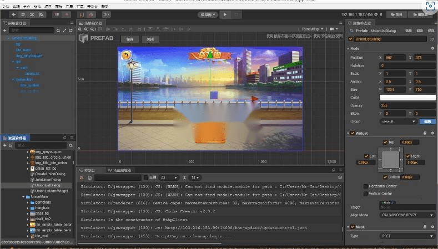Collapse the Node section in the inspector
Image resolution: width=438 pixels, height=249 pixels.
click(x=348, y=49)
